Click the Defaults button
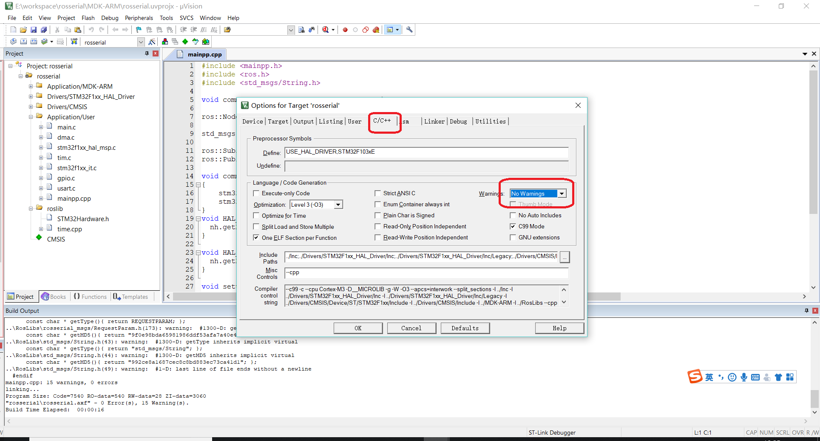This screenshot has height=441, width=820. (x=465, y=328)
